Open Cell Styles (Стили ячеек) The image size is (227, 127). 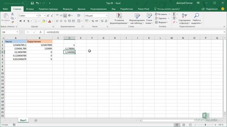[149, 19]
